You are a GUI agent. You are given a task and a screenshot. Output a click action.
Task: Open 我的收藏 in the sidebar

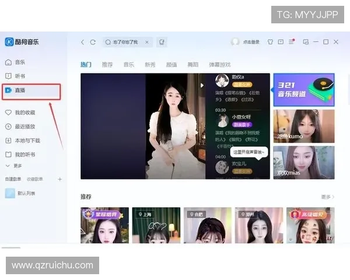pyautogui.click(x=20, y=113)
